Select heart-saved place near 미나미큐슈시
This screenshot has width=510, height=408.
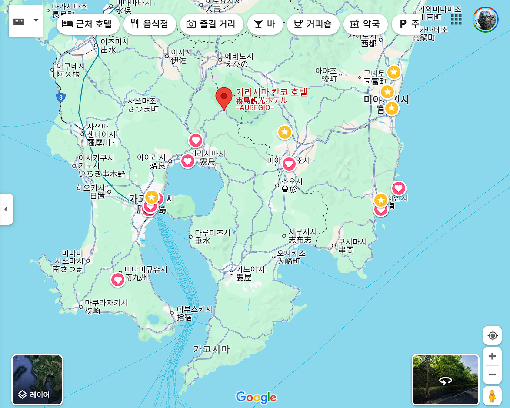(118, 280)
